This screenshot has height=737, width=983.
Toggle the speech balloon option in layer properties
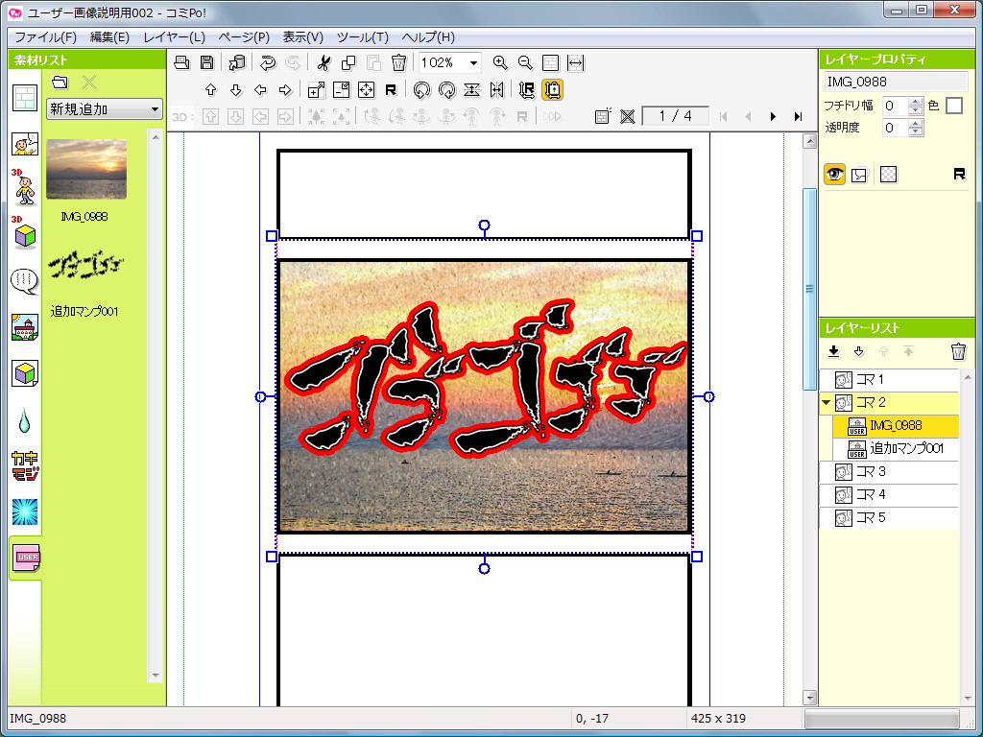[859, 174]
